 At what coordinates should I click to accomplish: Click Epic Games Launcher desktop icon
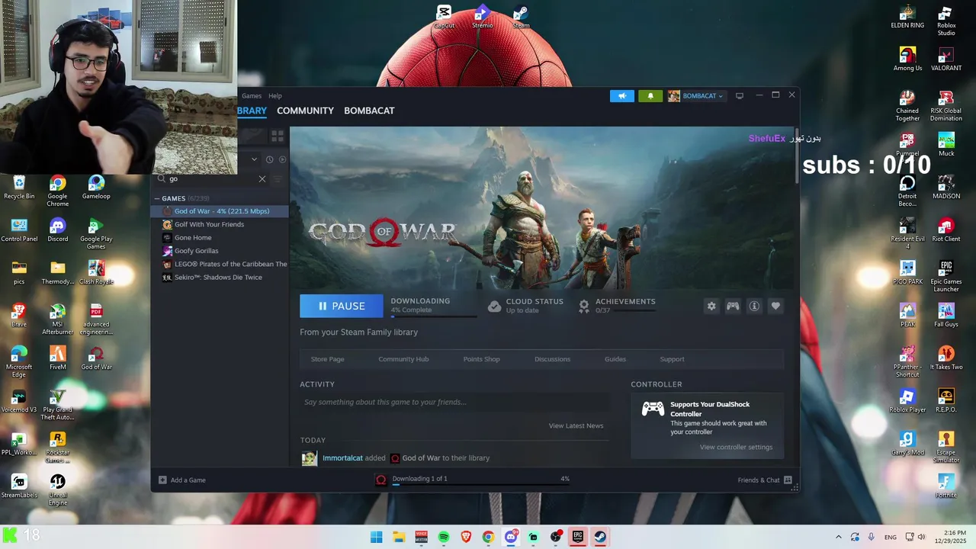(946, 276)
